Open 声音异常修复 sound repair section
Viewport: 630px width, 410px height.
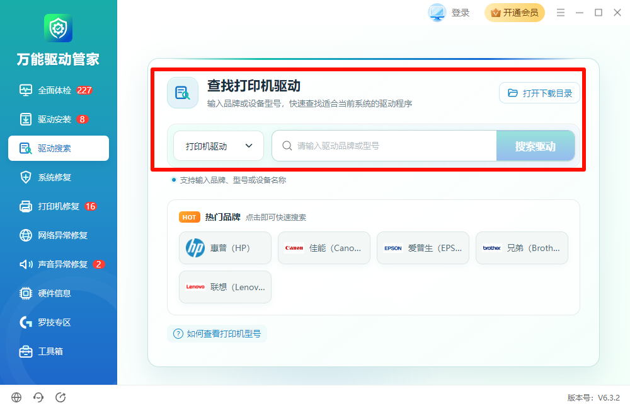coord(58,264)
